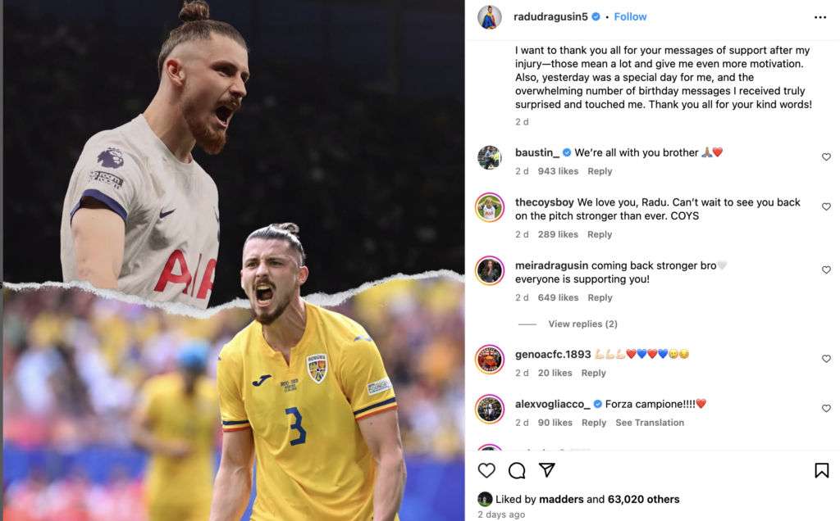This screenshot has height=521, width=840.
Task: Open genoacfc.1893 username link
Action: (x=553, y=354)
